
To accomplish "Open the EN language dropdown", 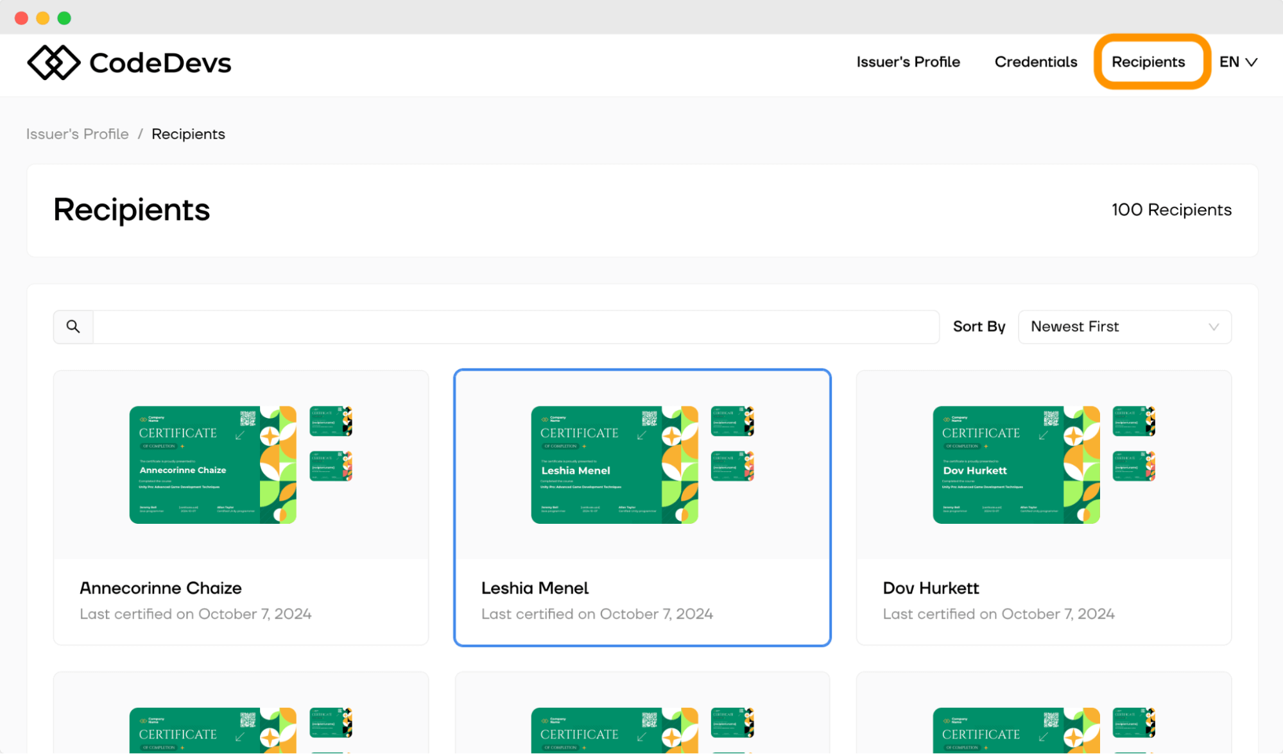I will click(x=1238, y=62).
